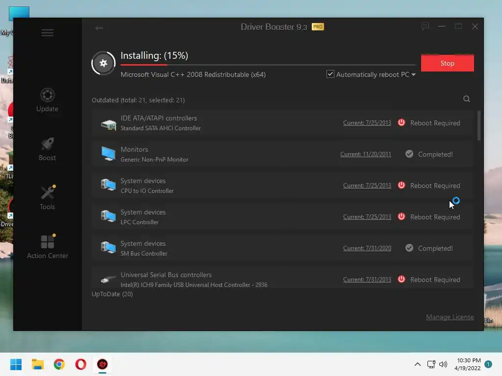Open the feedback chat icon in the title bar
This screenshot has height=376, width=502.
click(425, 26)
